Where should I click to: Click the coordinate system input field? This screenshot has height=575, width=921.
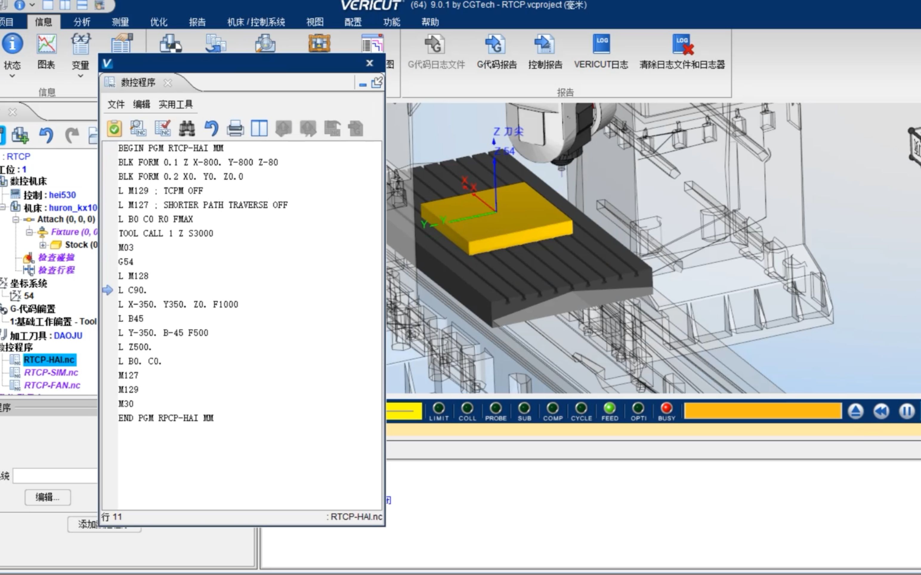pyautogui.click(x=55, y=476)
